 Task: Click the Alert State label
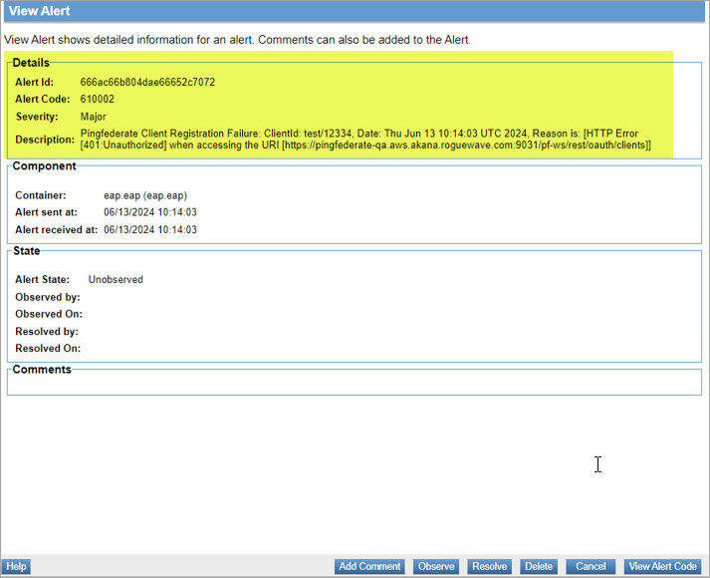(x=43, y=279)
